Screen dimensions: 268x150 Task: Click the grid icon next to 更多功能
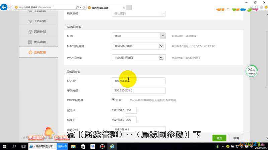(x=30, y=42)
